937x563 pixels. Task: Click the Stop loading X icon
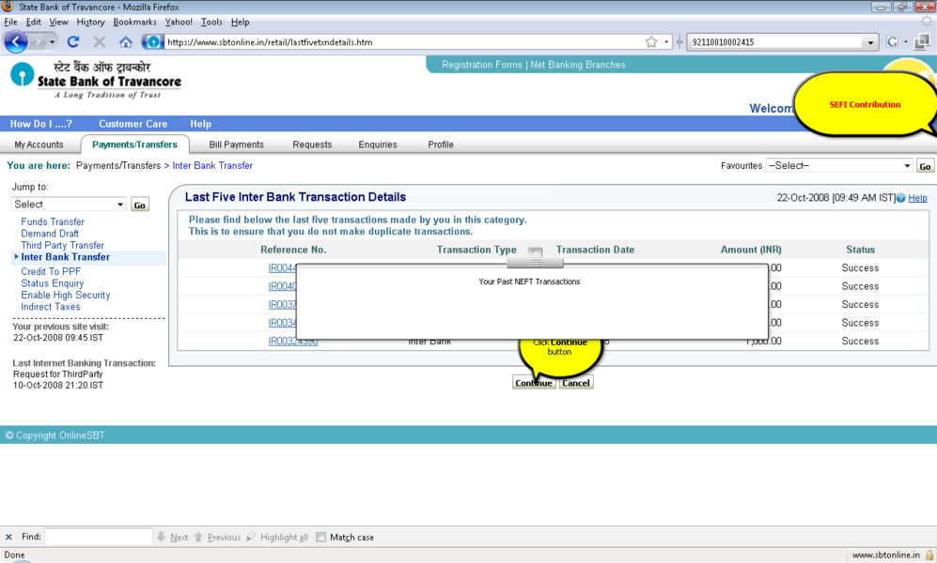[99, 42]
